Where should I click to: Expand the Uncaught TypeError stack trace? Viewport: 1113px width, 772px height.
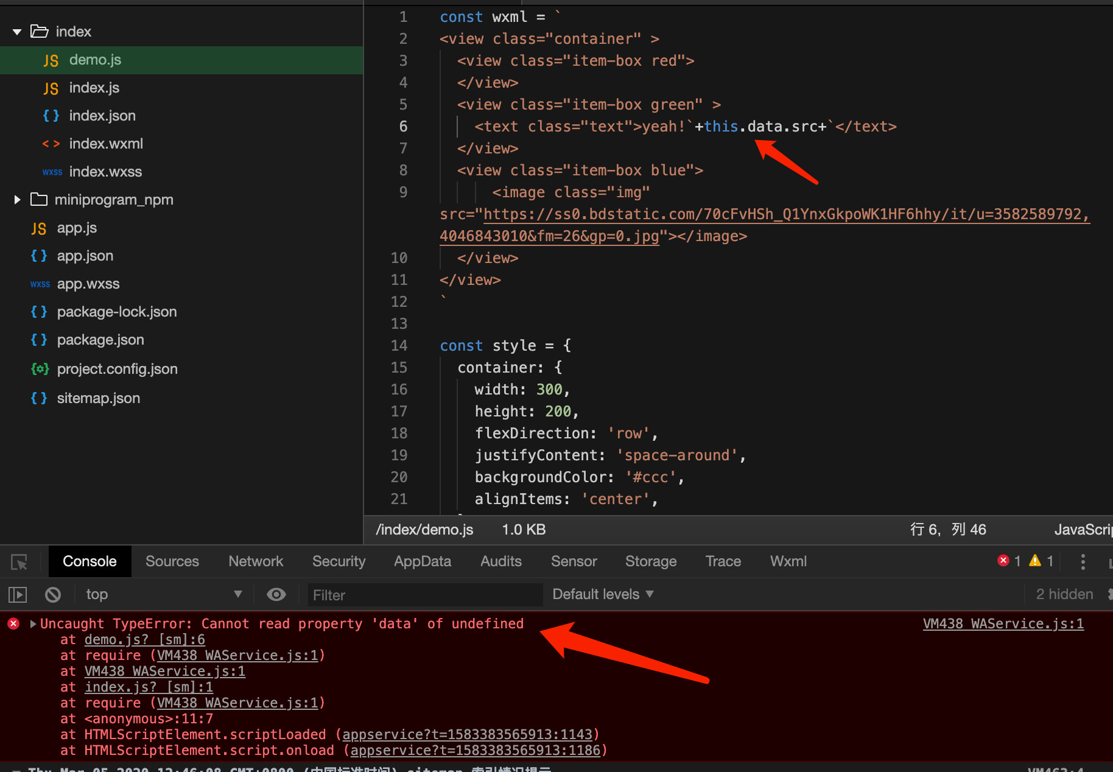click(x=33, y=623)
